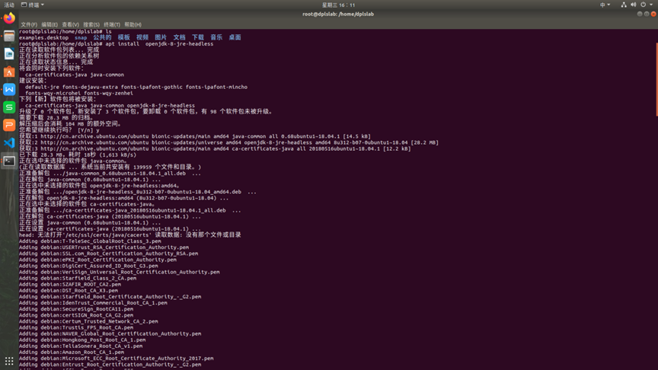The height and width of the screenshot is (370, 658).
Task: Click the 'snap' directory name in ls output
Action: (x=81, y=38)
